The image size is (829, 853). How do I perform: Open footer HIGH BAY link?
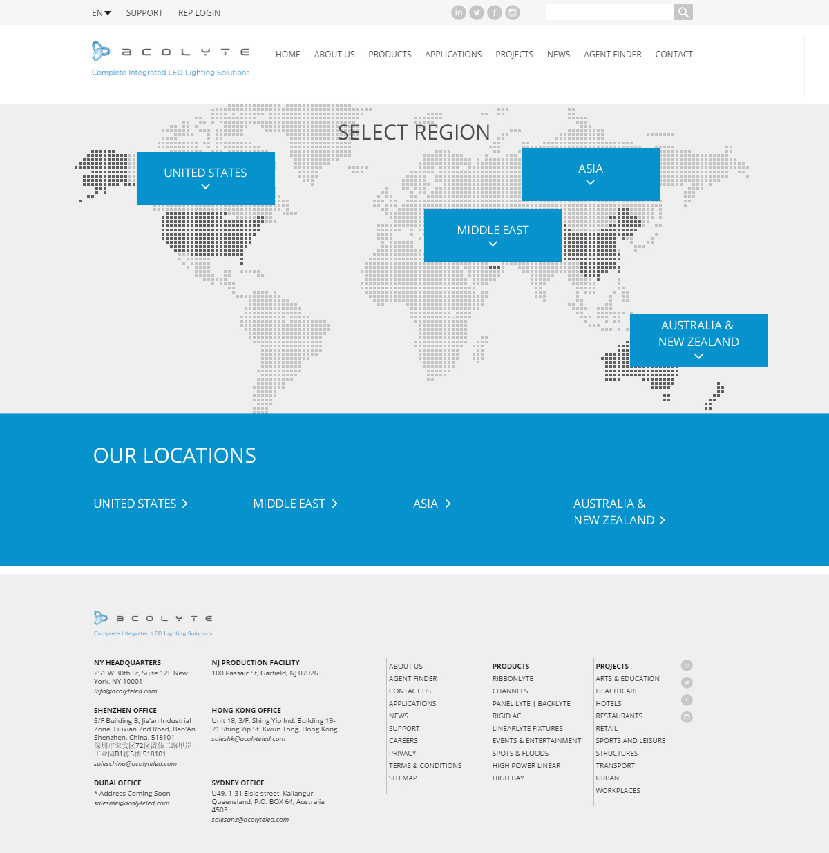508,778
